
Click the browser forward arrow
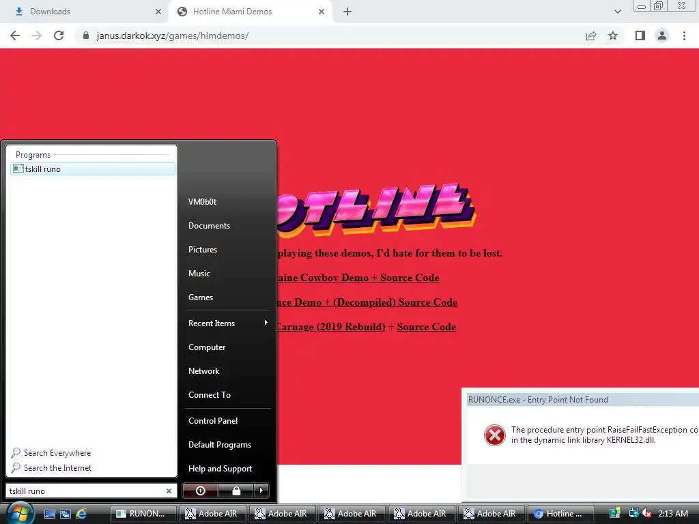point(37,35)
